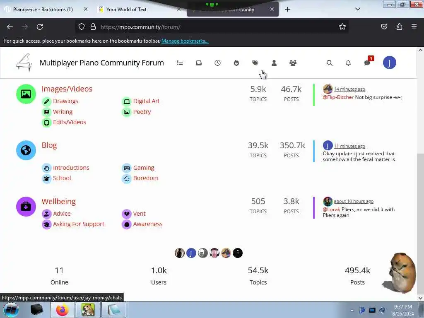This screenshot has width=424, height=318.
Task: Open the Blog category
Action: point(49,145)
